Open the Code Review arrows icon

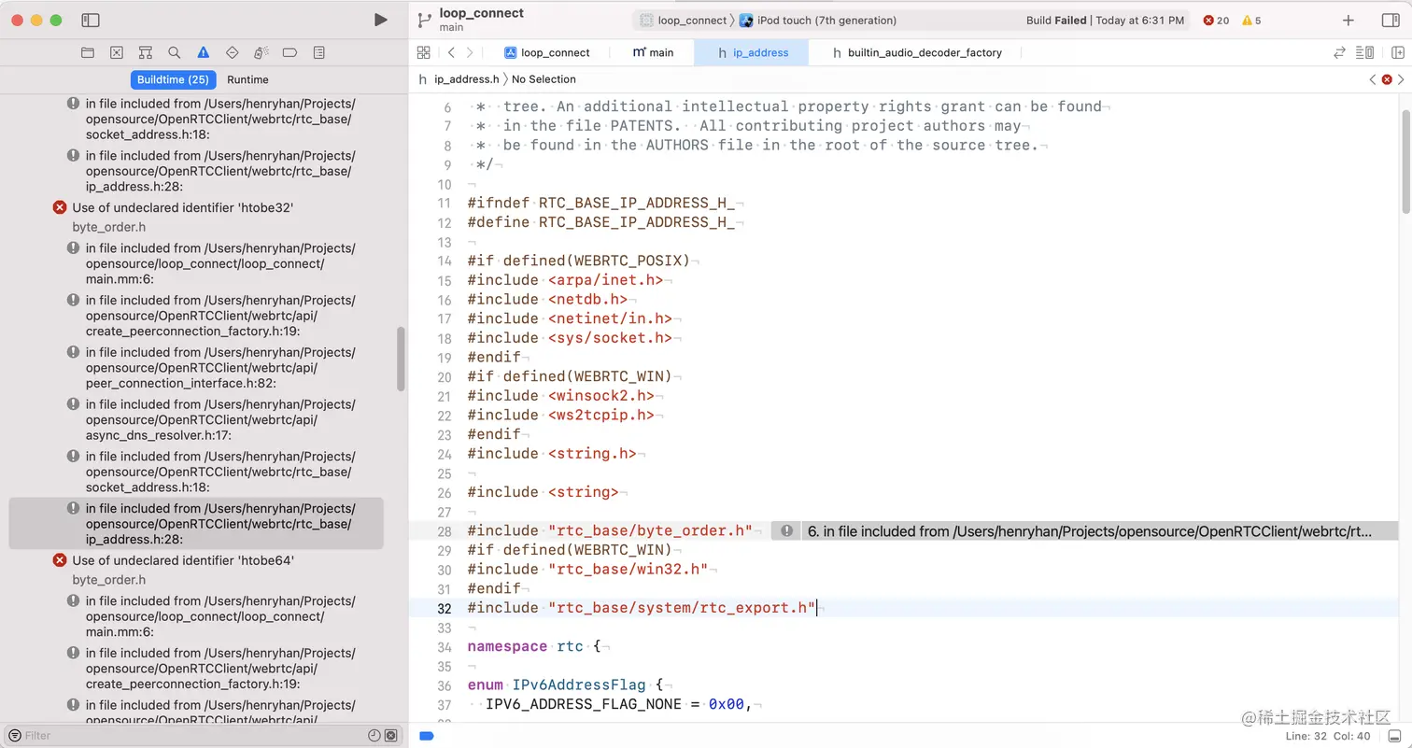pyautogui.click(x=1340, y=52)
